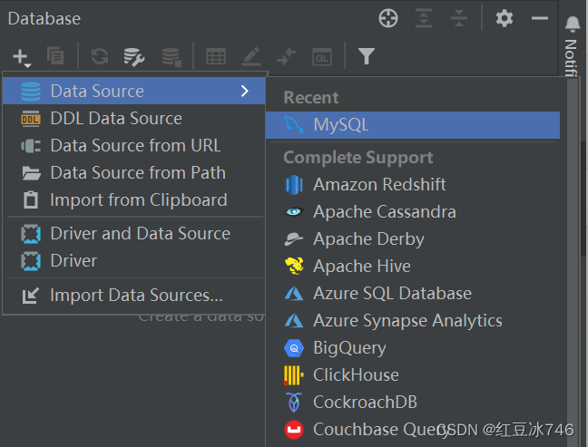Click the crosshair Select Opened File icon
The height and width of the screenshot is (447, 588).
(388, 18)
